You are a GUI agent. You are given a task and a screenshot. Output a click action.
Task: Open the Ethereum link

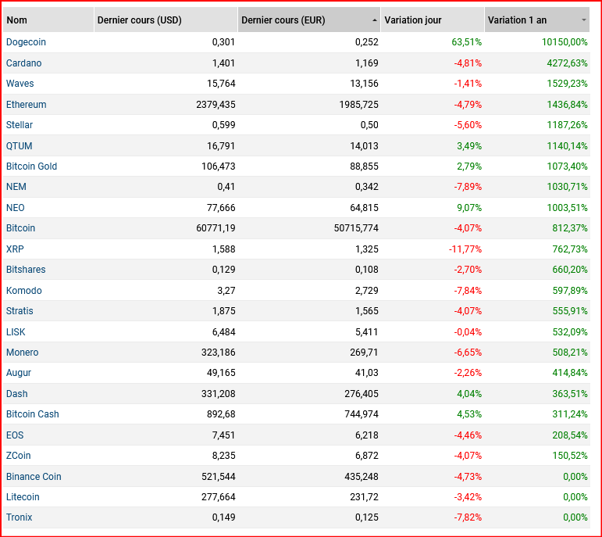pos(26,105)
